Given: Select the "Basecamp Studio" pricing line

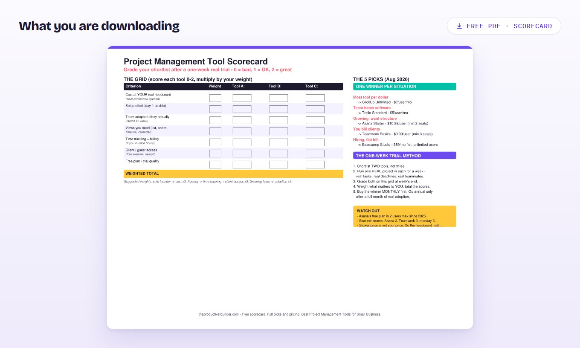Looking at the screenshot, I should tap(397, 145).
